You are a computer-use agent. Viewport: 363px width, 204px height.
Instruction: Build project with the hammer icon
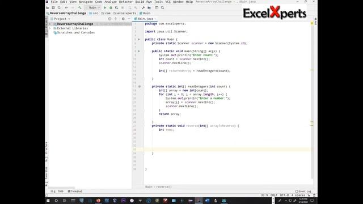click(x=80, y=7)
